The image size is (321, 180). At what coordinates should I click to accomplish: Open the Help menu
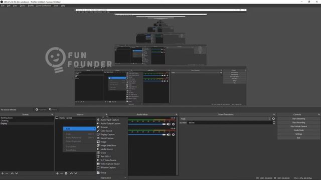[63, 5]
